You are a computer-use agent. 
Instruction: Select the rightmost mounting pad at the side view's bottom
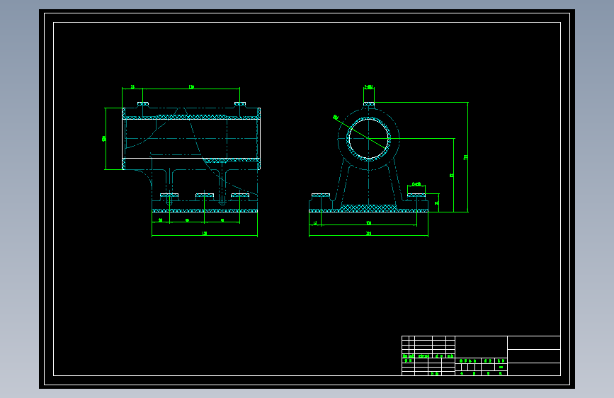click(x=240, y=195)
